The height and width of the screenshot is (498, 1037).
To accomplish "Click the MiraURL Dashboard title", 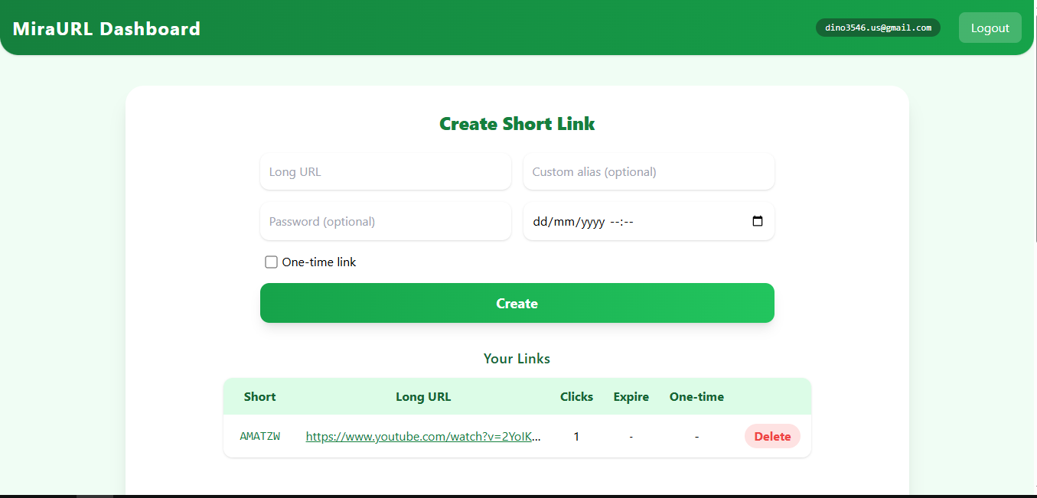I will click(x=106, y=29).
